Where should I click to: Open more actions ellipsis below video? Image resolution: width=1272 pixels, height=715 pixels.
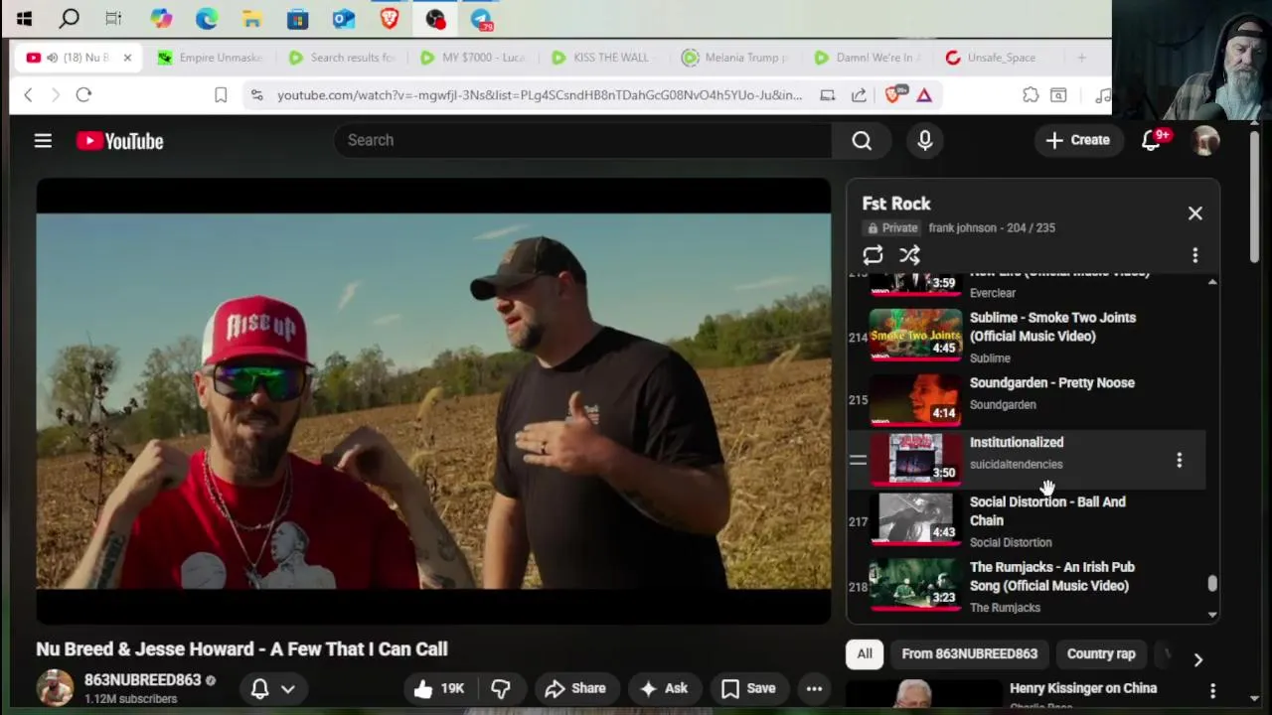[x=814, y=688]
